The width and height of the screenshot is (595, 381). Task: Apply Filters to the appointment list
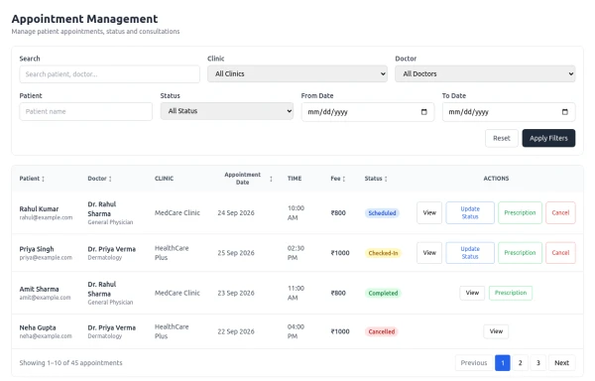[548, 138]
